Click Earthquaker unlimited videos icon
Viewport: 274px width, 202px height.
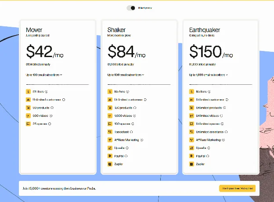[x=191, y=115]
